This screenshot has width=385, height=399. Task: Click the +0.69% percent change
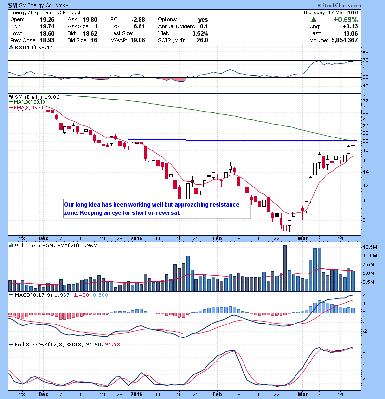click(346, 20)
